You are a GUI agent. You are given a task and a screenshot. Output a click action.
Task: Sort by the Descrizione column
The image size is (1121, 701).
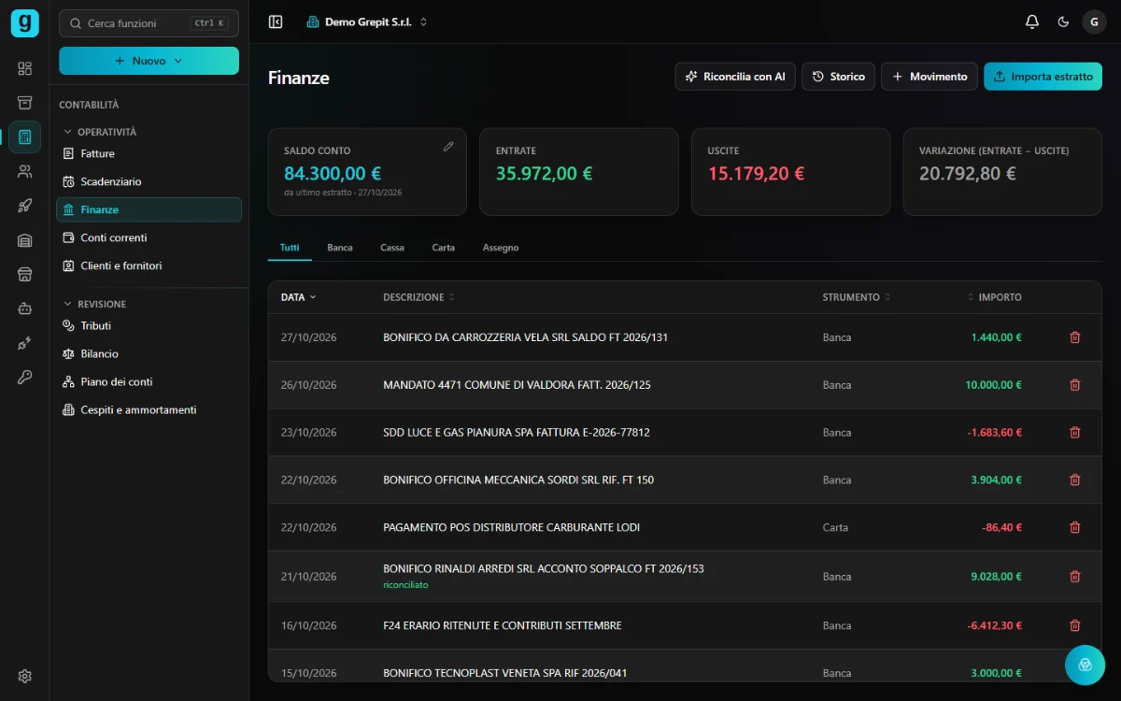(419, 297)
